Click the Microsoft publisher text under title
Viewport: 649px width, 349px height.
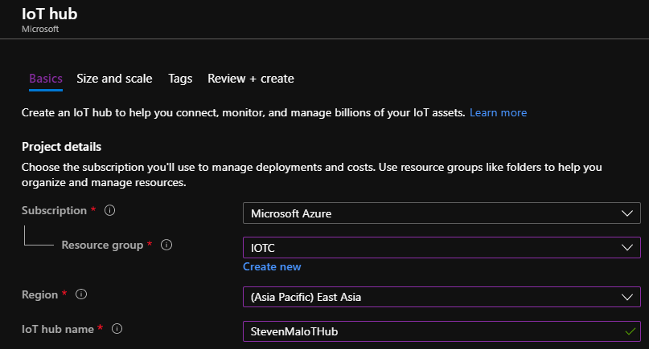pos(40,30)
